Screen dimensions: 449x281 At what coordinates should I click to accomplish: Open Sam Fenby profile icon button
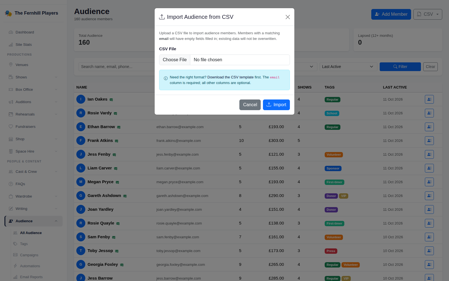coord(429,237)
